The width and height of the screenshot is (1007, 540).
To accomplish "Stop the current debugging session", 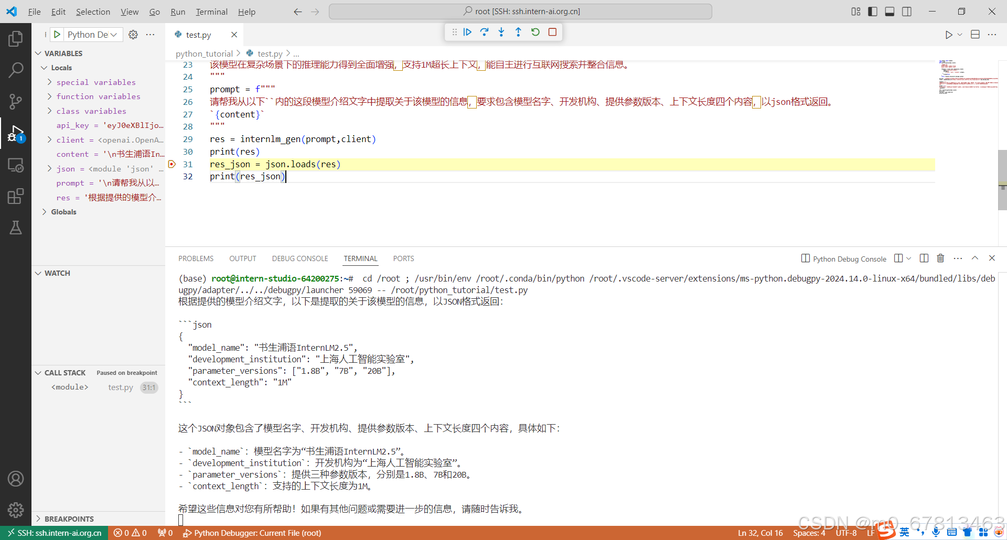I will tap(552, 32).
